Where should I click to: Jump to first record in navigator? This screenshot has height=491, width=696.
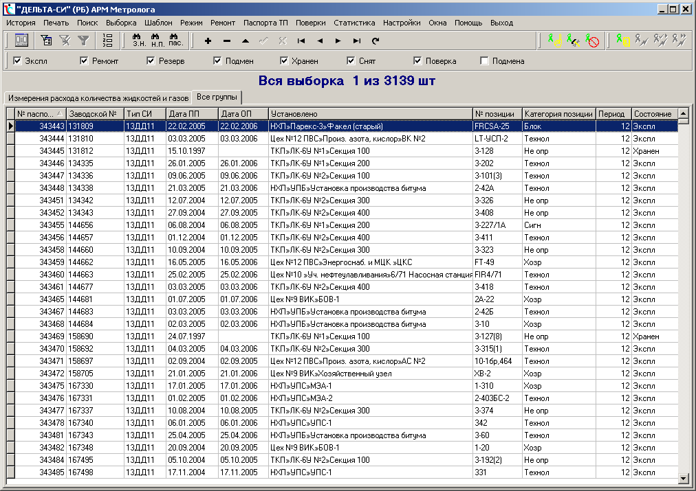coord(301,41)
